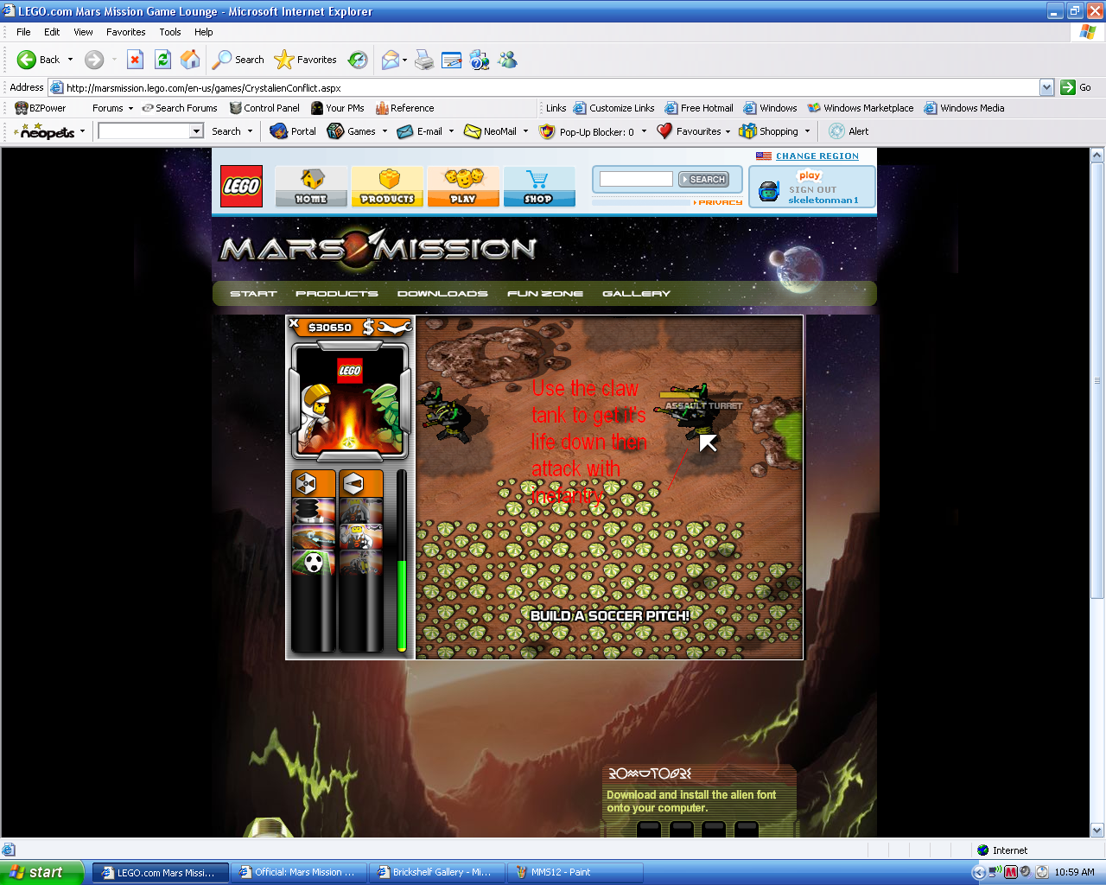Click the Windows Start button
1106x885 pixels.
(x=41, y=872)
